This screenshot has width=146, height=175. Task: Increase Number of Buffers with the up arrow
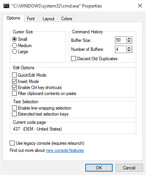[129, 48]
